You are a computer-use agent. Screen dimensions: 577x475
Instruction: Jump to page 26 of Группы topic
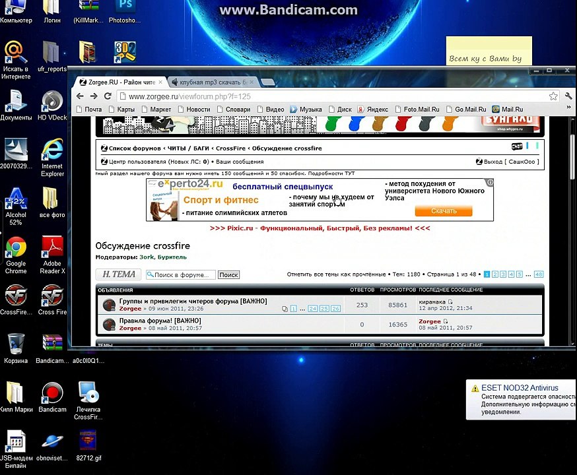335,309
